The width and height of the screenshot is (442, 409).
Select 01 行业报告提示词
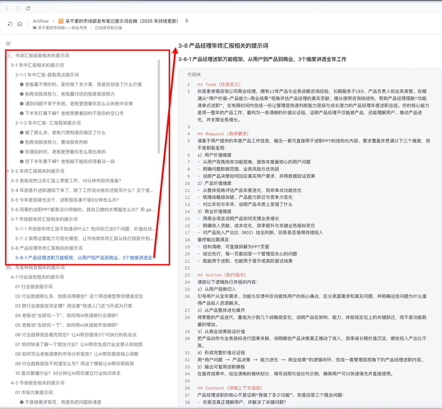pos(34,287)
